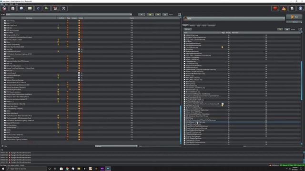Sort mod list by Priority column header
Viewport: 305px width, 171px height.
click(132, 18)
